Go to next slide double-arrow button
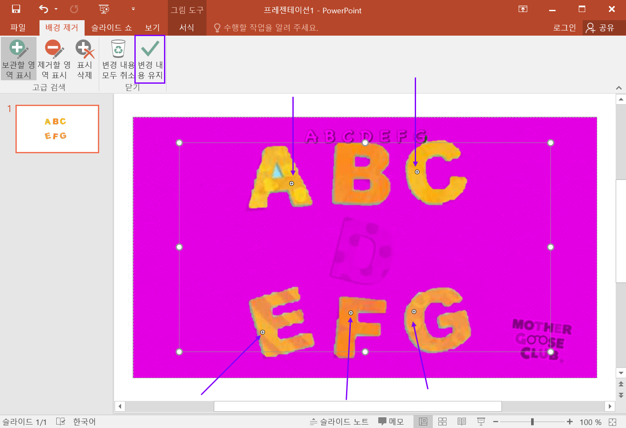This screenshot has height=428, width=626. (621, 395)
